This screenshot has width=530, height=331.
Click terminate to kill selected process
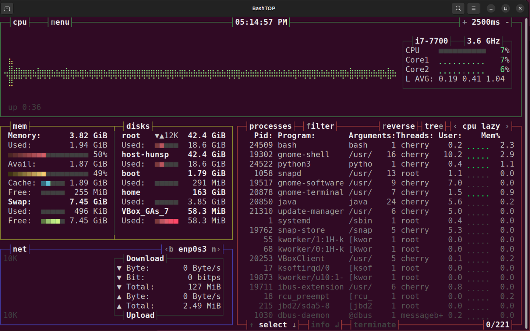click(375, 325)
